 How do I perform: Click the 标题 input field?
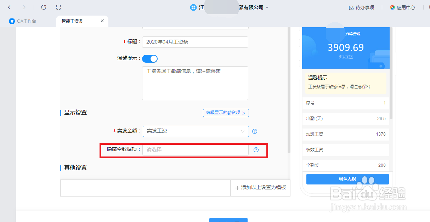tap(195, 42)
